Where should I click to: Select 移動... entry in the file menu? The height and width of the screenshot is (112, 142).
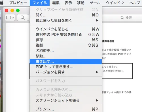(x=66, y=56)
